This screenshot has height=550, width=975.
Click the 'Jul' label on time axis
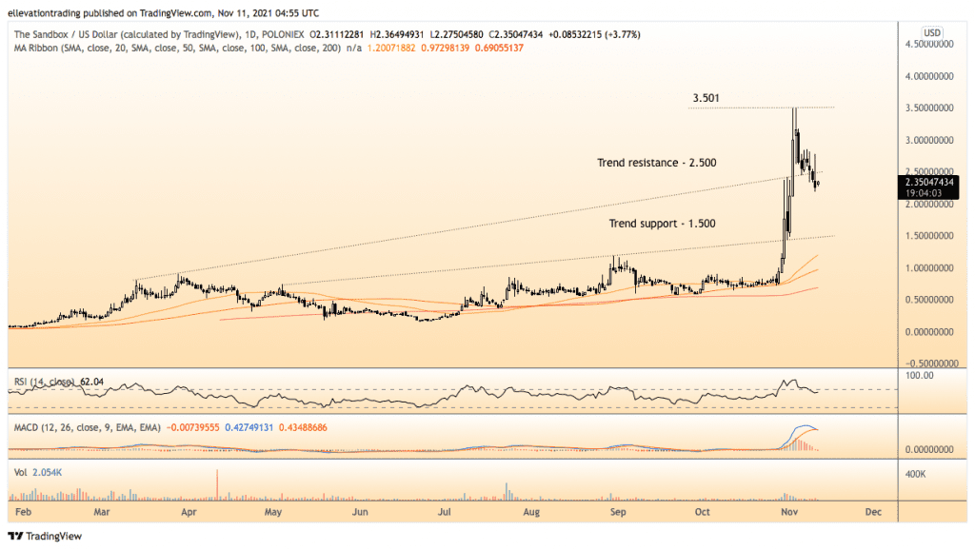[x=444, y=512]
